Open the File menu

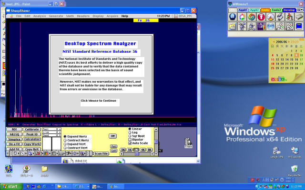19,16
